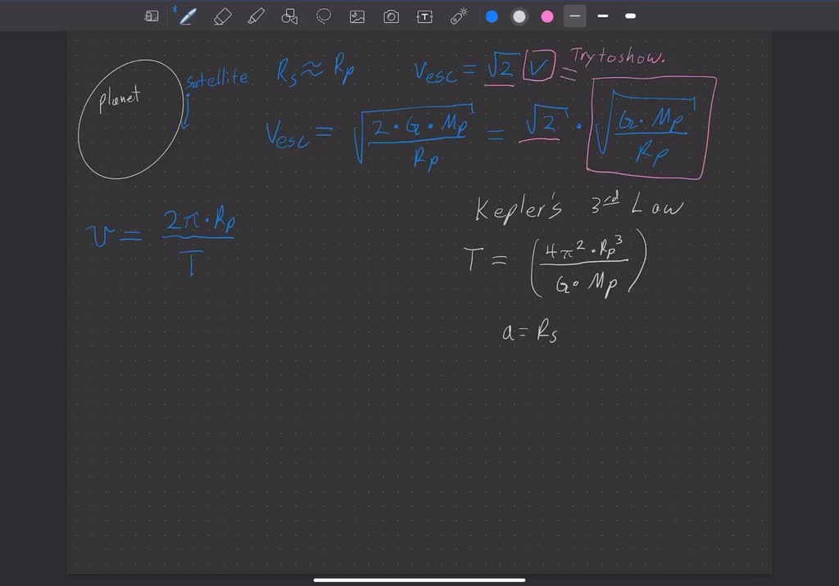Open the Camera tool
The width and height of the screenshot is (839, 586).
click(x=391, y=16)
